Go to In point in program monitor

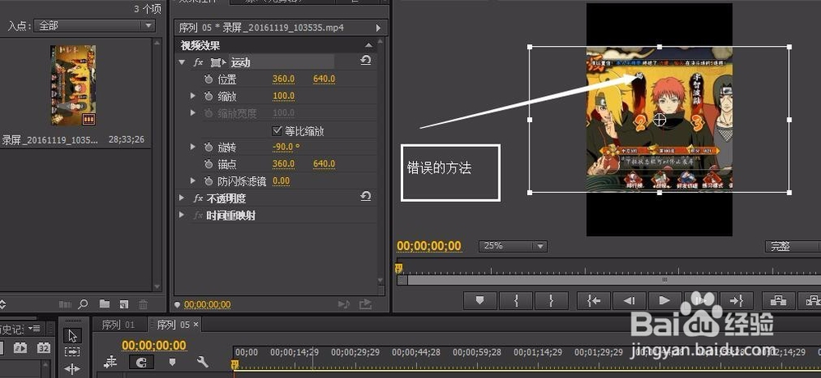coord(594,300)
